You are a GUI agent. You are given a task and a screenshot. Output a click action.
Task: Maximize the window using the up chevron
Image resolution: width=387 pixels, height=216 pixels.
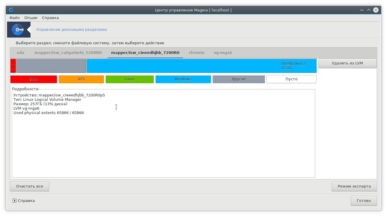tap(369, 10)
